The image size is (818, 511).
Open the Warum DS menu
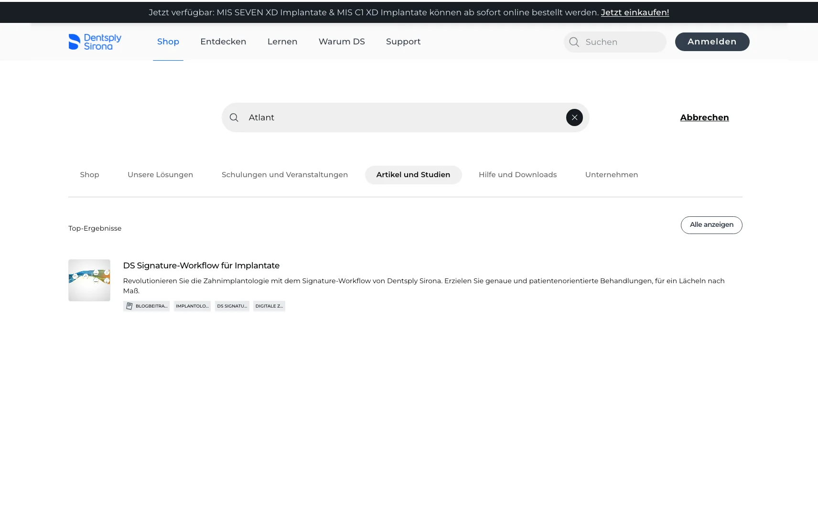342,42
